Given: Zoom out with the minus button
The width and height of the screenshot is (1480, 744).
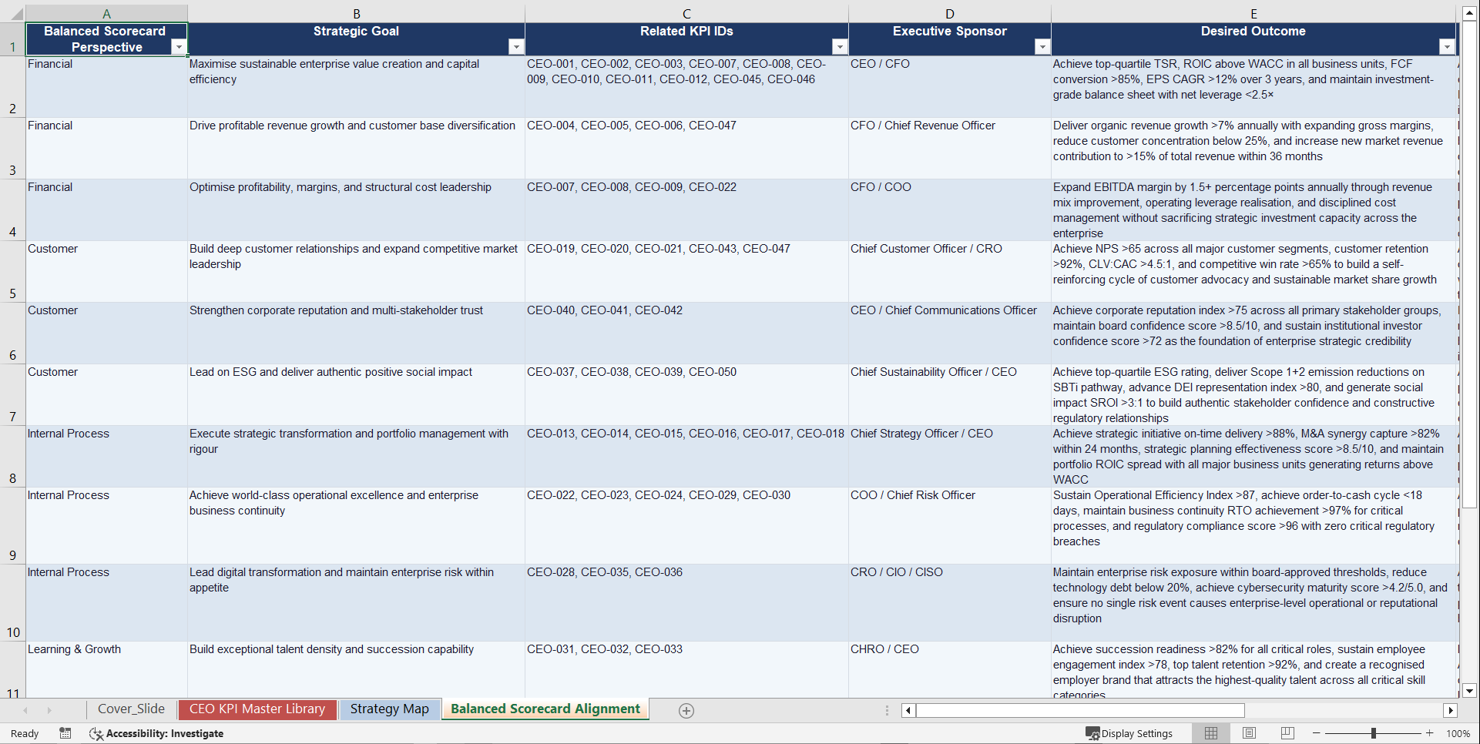Looking at the screenshot, I should (x=1317, y=733).
